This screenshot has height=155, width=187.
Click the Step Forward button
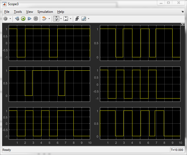29,19
